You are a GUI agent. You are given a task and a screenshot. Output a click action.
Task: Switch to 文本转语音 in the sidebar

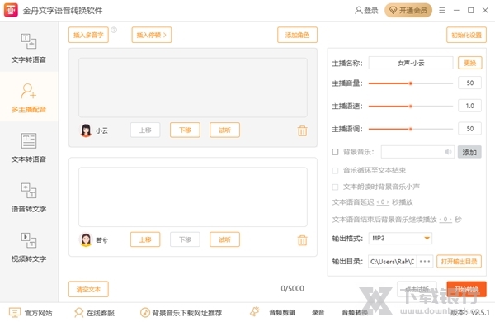[29, 147]
